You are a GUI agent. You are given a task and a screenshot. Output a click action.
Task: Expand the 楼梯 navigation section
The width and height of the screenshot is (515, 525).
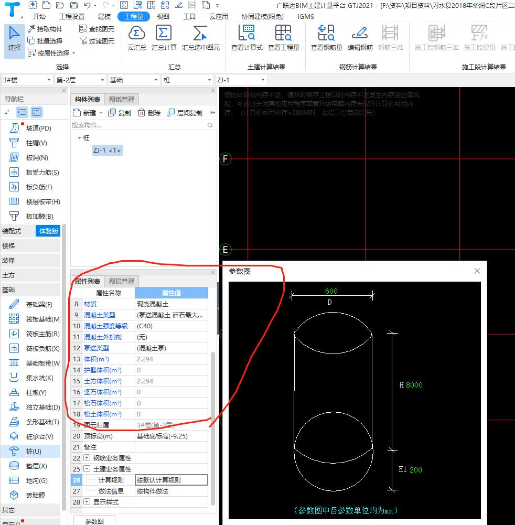pos(30,246)
